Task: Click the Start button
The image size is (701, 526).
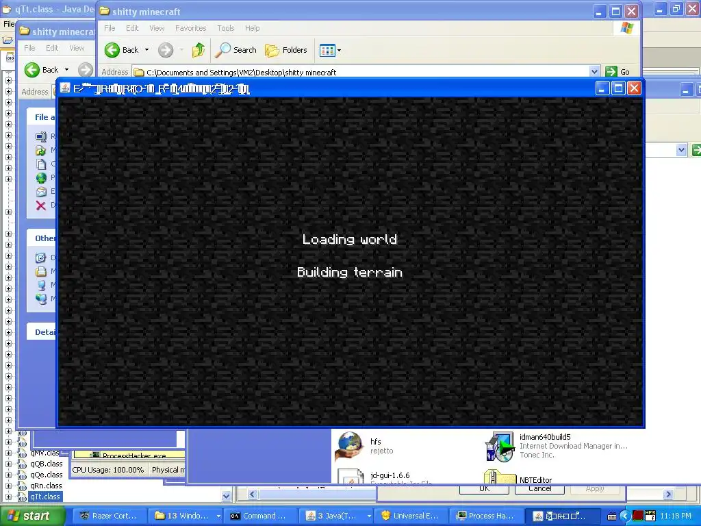Action: [x=31, y=516]
